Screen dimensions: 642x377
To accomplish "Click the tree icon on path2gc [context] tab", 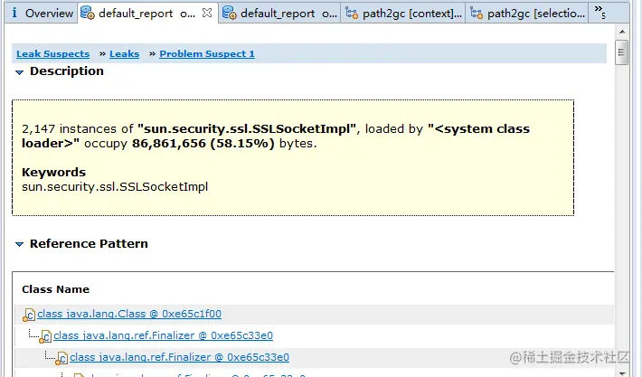I will 352,13.
